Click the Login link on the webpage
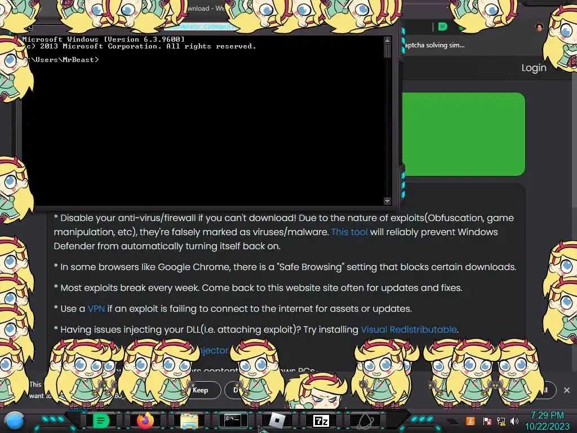Viewport: 577px width, 433px height. click(x=534, y=68)
